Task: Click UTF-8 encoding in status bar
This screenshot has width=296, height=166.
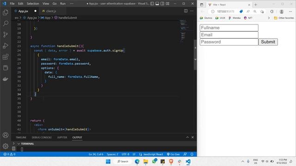Action: 125,154
